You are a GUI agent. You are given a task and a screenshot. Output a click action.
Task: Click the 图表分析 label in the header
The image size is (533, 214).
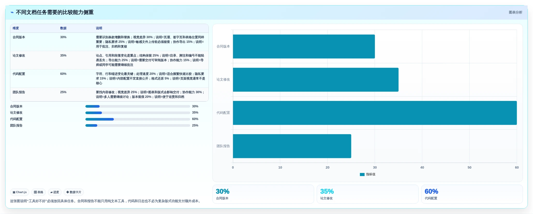click(515, 12)
